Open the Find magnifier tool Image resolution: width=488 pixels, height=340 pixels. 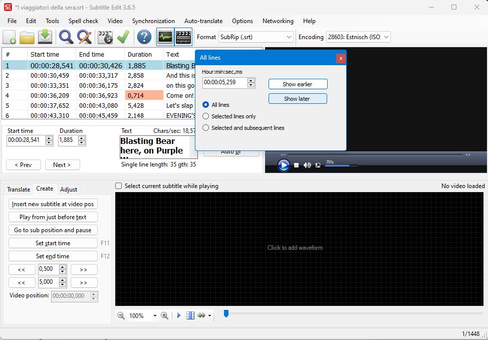click(x=66, y=37)
